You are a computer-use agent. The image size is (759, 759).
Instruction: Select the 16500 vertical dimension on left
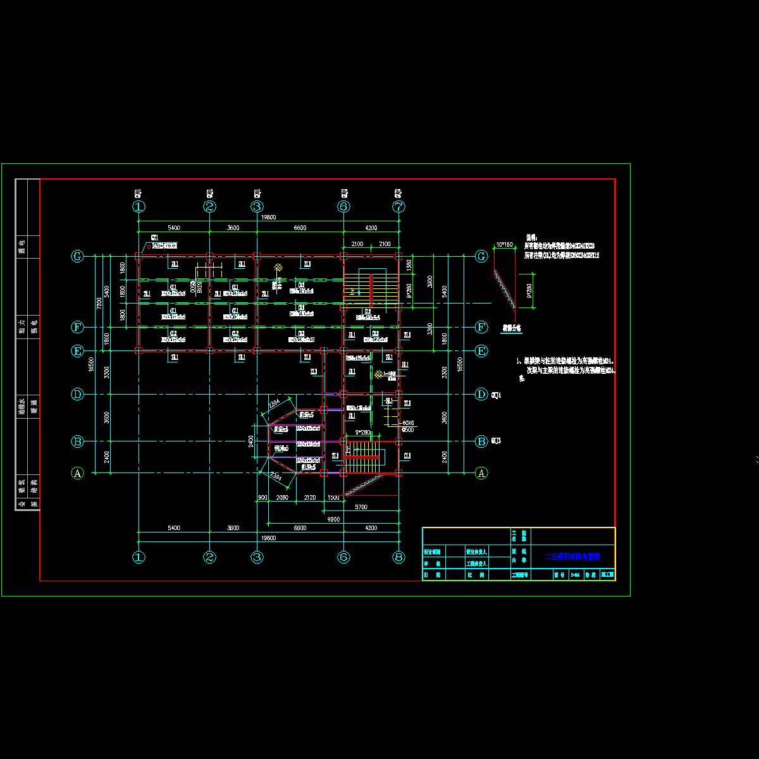92,365
